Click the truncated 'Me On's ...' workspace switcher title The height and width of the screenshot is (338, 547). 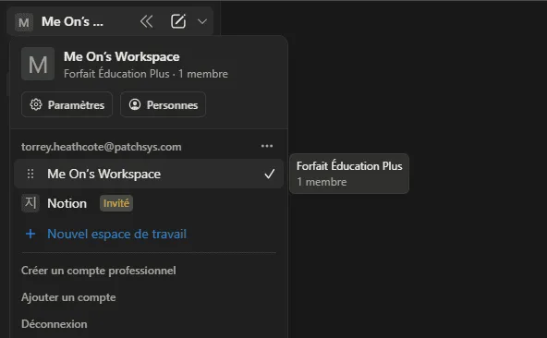click(72, 21)
